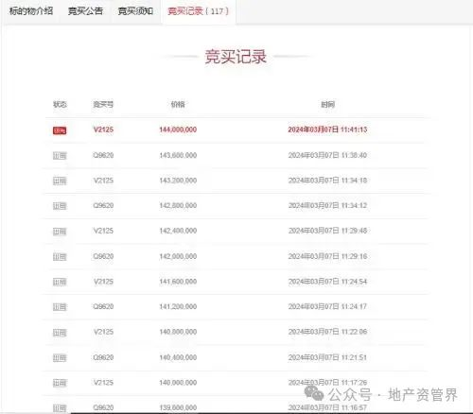
Task: Switch to the 竞买公告 tab
Action: 85,11
